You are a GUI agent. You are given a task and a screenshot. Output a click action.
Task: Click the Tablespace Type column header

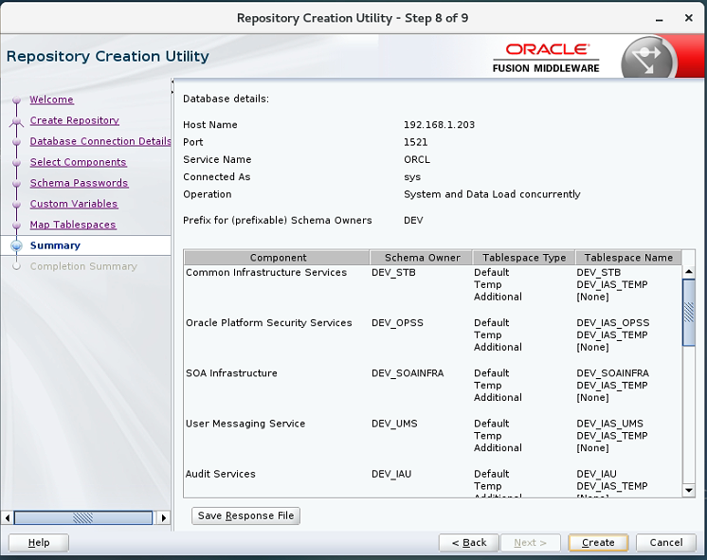click(x=524, y=258)
